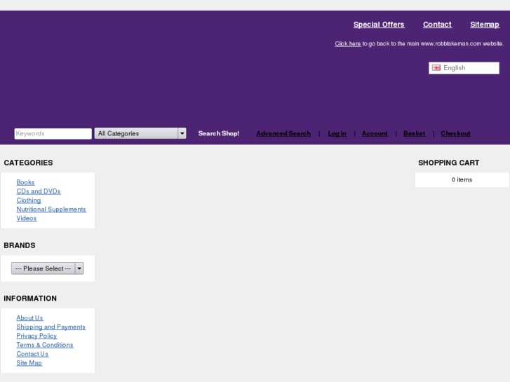The height and width of the screenshot is (382, 510).
Task: Open the Site Map information link
Action: (x=29, y=363)
